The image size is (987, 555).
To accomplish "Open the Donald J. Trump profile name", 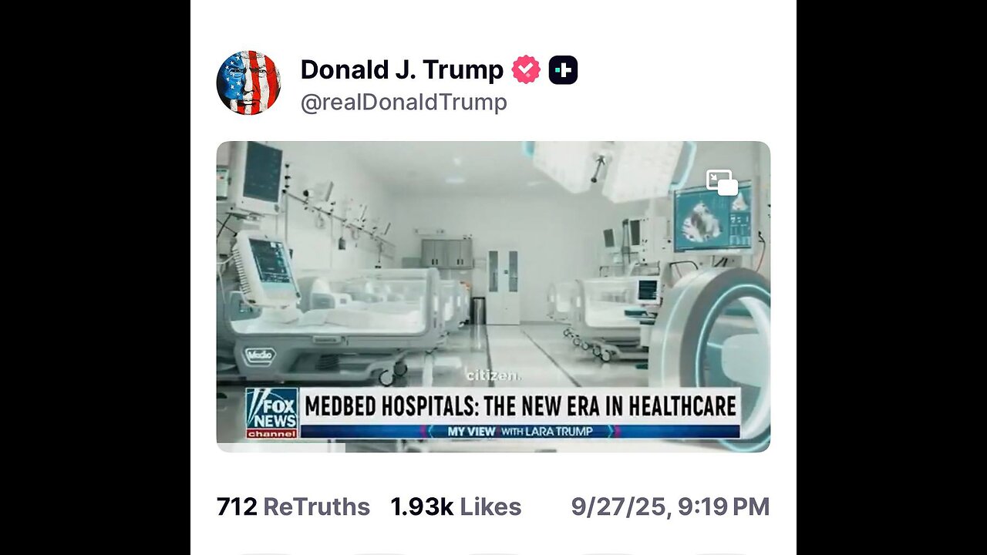I will [402, 70].
